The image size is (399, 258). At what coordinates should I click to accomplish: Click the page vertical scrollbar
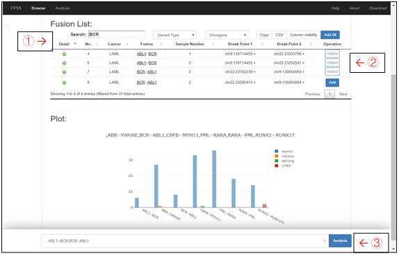click(x=393, y=157)
